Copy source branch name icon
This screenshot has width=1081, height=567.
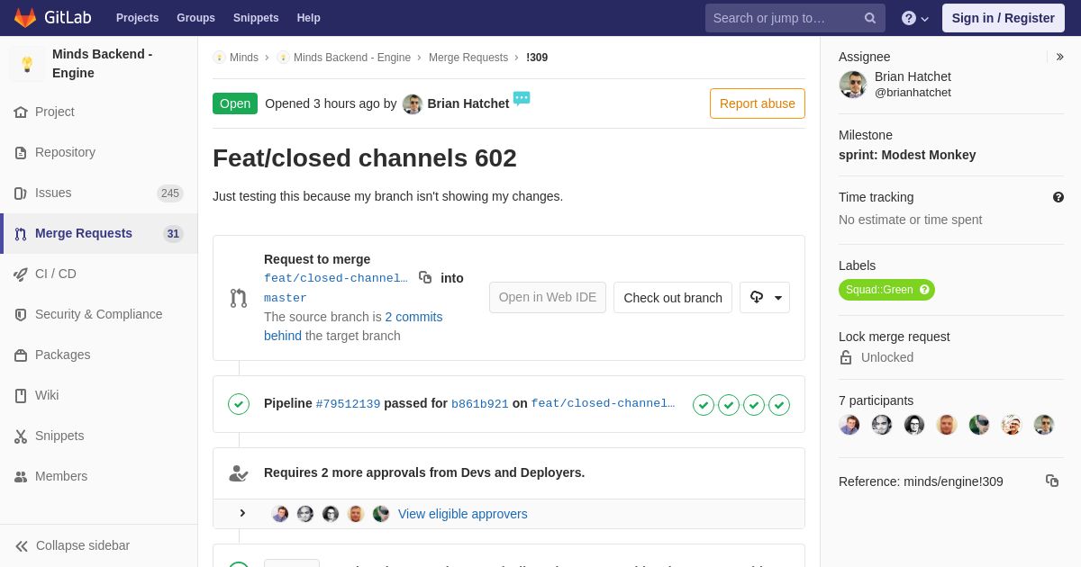tap(425, 277)
